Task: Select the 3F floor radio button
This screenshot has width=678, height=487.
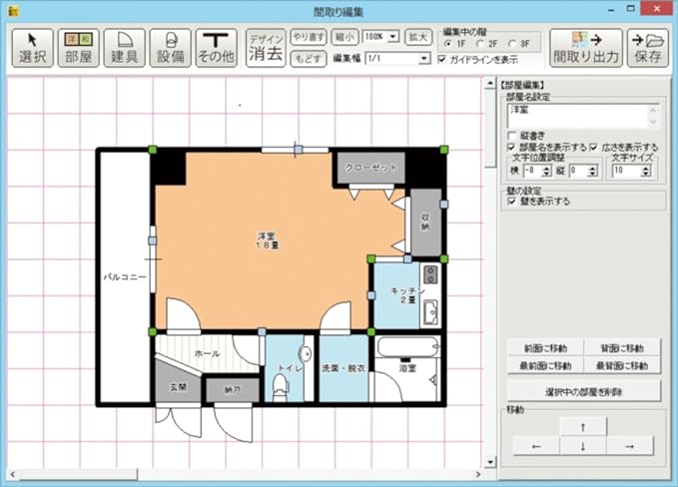Action: pyautogui.click(x=512, y=44)
